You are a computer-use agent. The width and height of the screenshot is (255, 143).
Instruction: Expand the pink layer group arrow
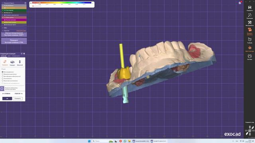click(3, 17)
